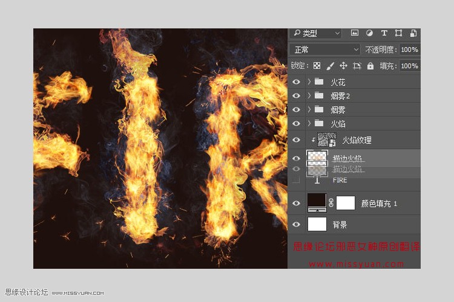Click folder icon of 火焰 group
454x302 pixels.
click(x=319, y=123)
